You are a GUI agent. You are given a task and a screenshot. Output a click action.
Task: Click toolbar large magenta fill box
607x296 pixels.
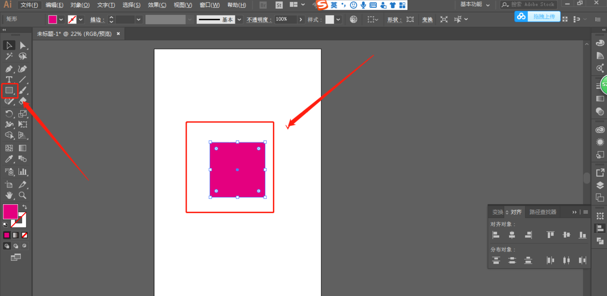click(x=11, y=212)
